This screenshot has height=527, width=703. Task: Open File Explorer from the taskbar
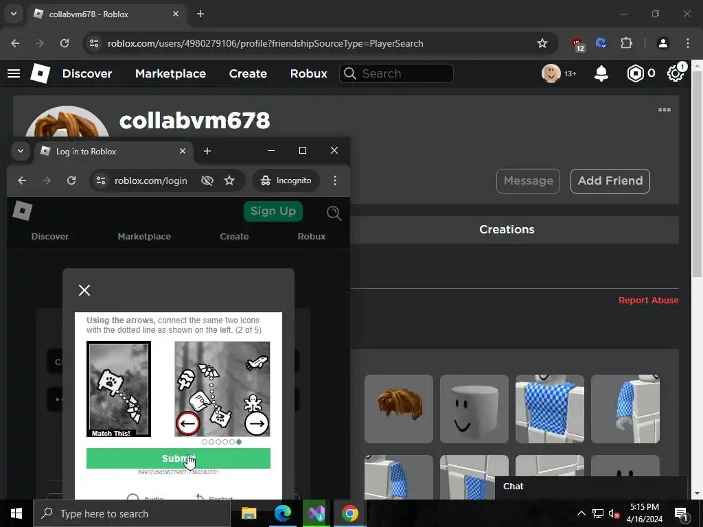(249, 513)
